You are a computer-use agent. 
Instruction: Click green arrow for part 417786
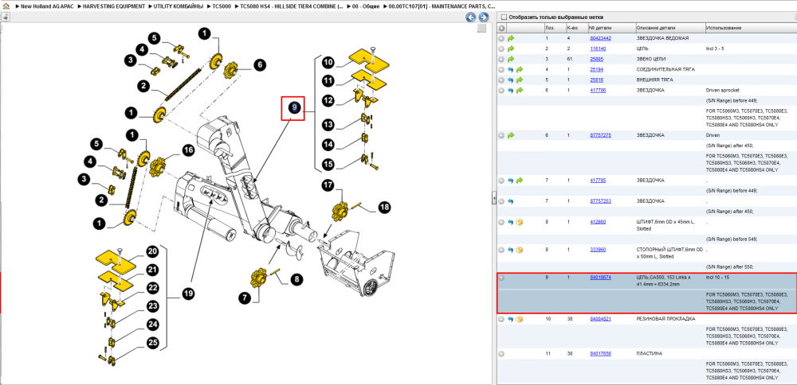click(520, 91)
